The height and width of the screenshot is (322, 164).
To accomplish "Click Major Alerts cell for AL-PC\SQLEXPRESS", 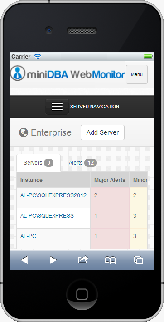I will [x=110, y=218].
